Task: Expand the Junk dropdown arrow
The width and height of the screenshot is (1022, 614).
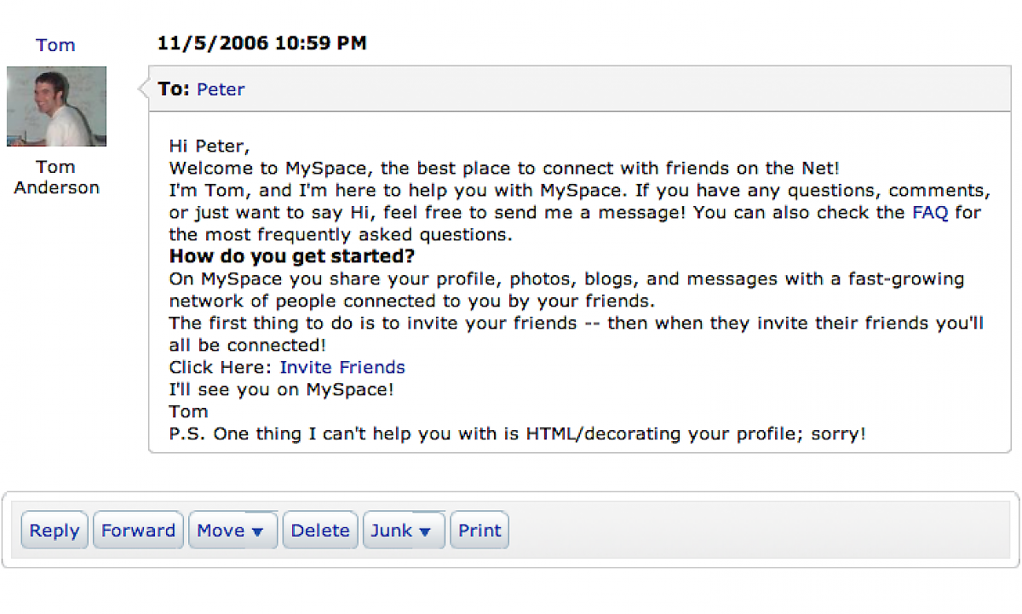Action: pyautogui.click(x=426, y=531)
